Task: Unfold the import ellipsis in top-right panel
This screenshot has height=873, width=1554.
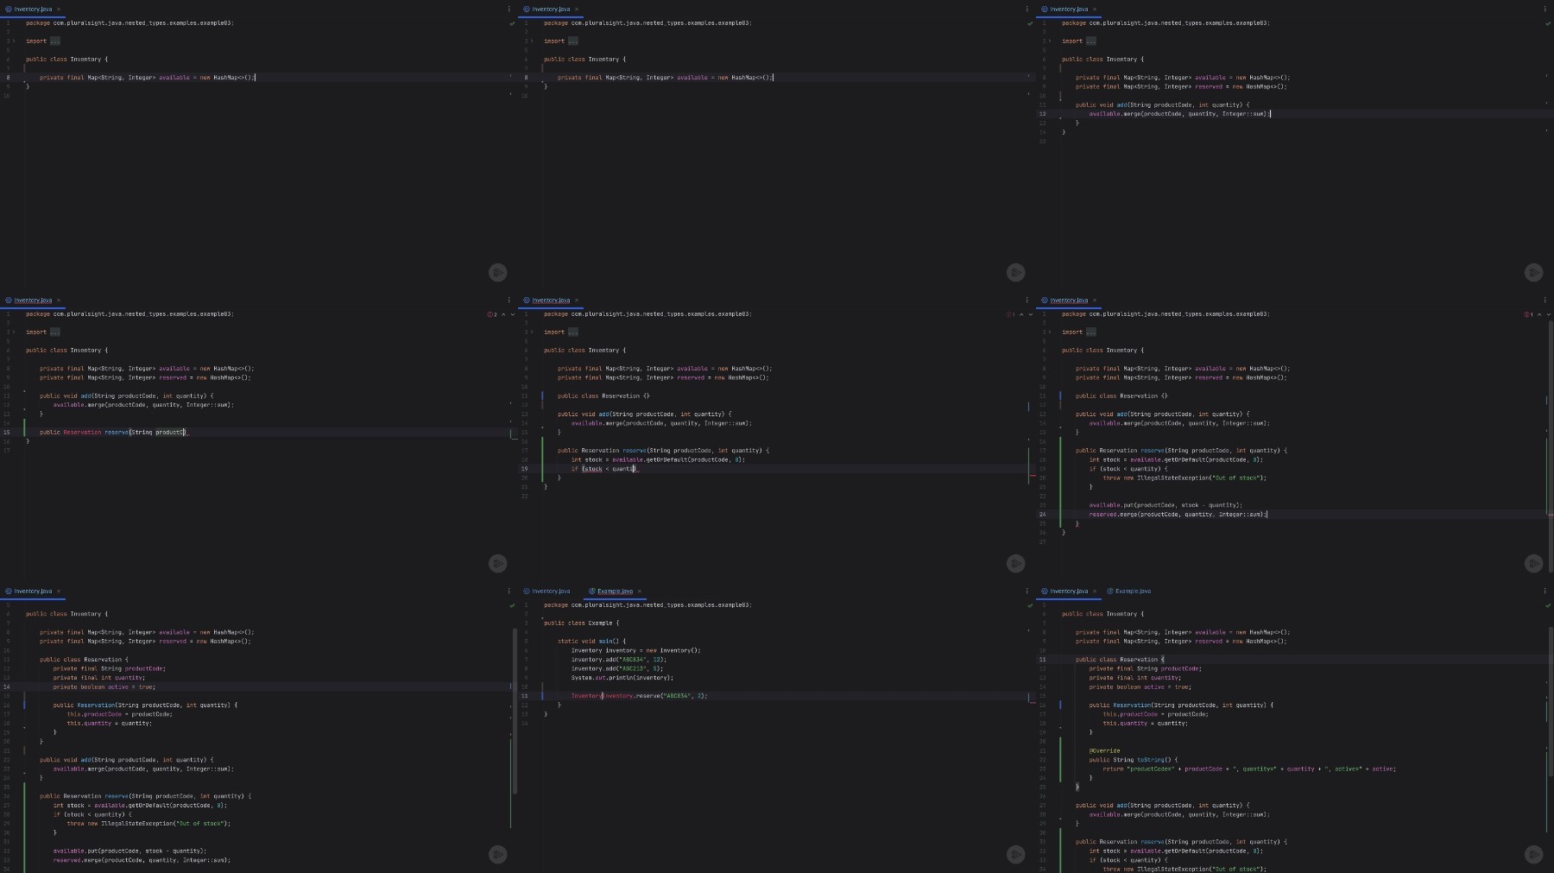Action: [1091, 41]
